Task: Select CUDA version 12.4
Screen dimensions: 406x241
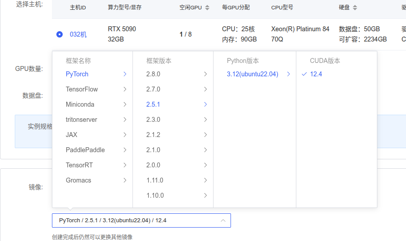Action: pyautogui.click(x=316, y=74)
